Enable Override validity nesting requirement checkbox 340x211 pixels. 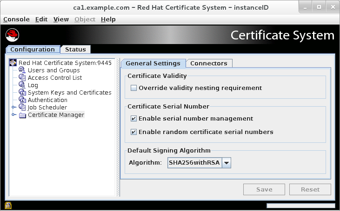(134, 88)
